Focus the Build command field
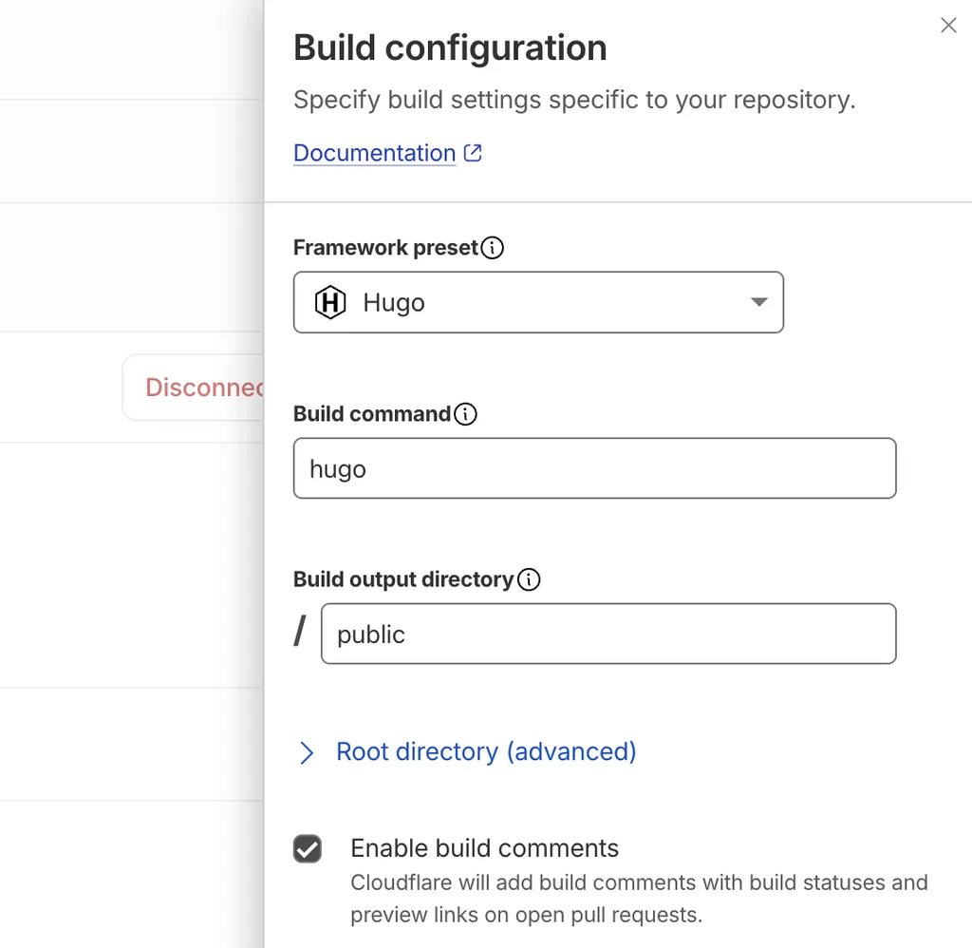 click(594, 468)
